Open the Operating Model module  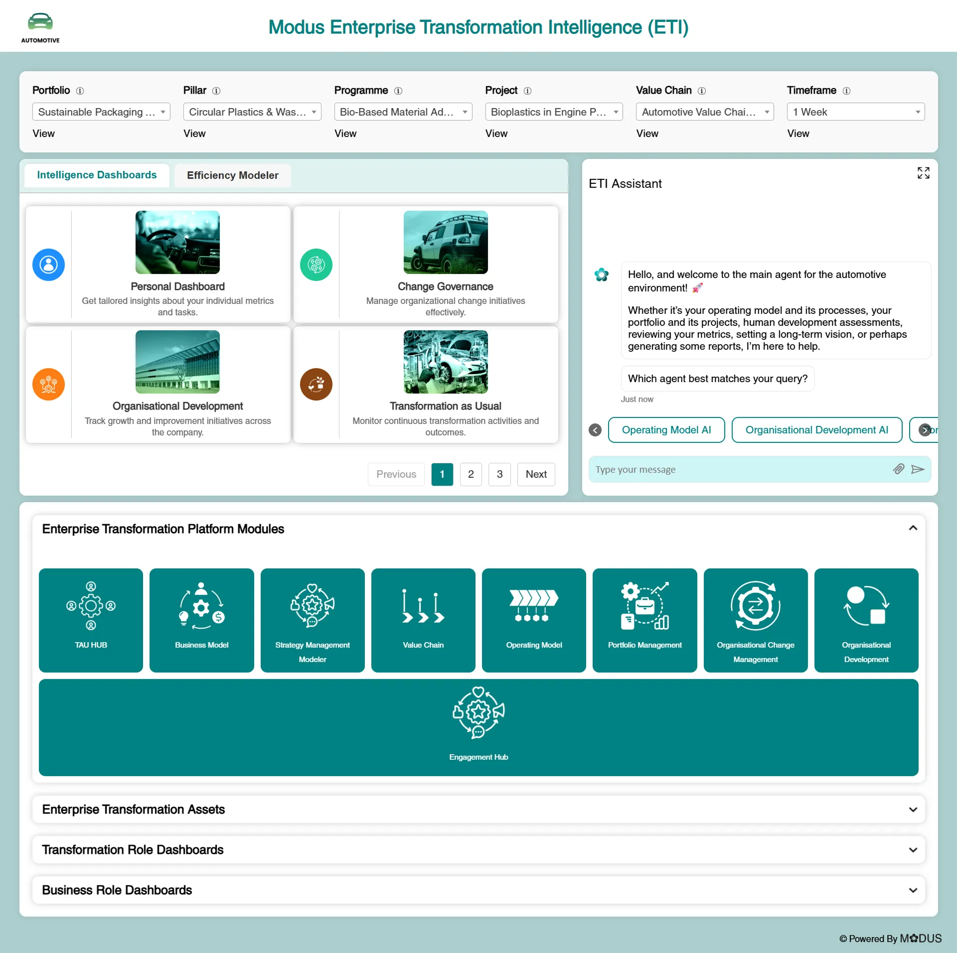(x=534, y=620)
